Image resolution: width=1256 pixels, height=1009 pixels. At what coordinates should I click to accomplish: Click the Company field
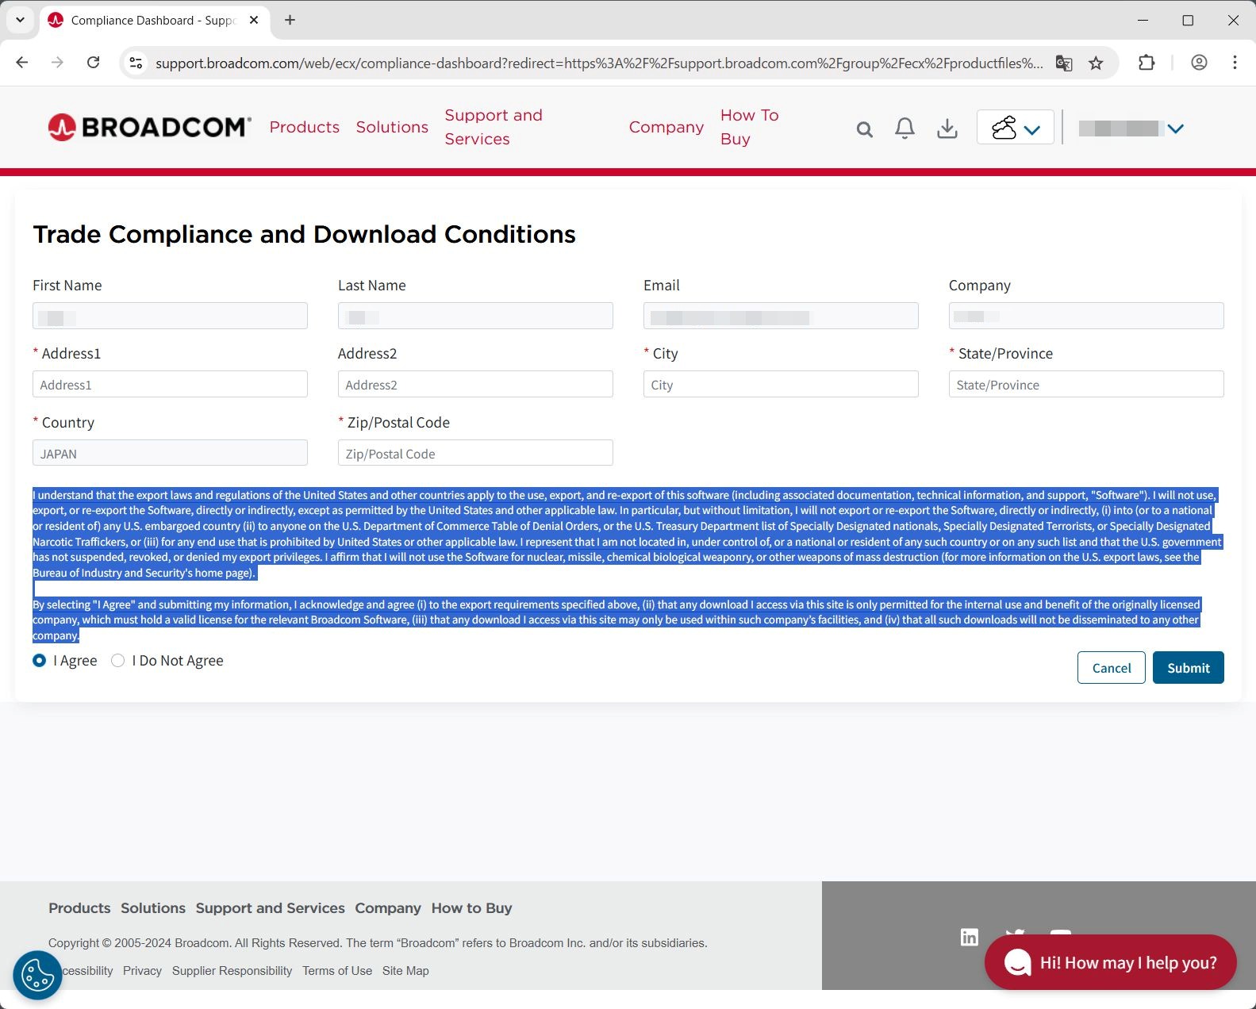point(1086,316)
